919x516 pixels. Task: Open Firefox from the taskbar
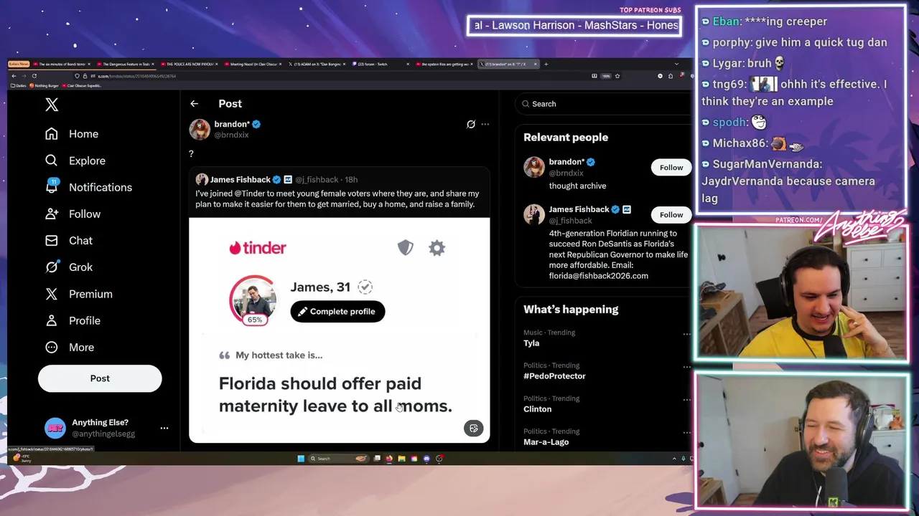[x=389, y=459]
